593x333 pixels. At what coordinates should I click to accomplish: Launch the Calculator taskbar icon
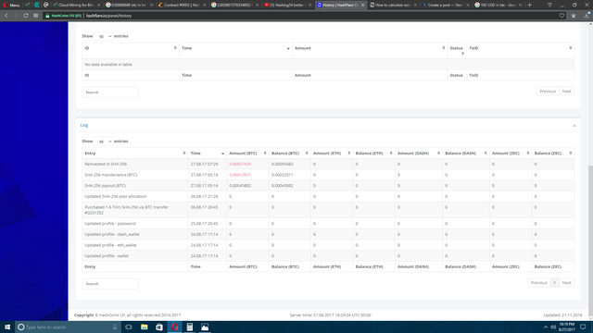click(x=189, y=327)
